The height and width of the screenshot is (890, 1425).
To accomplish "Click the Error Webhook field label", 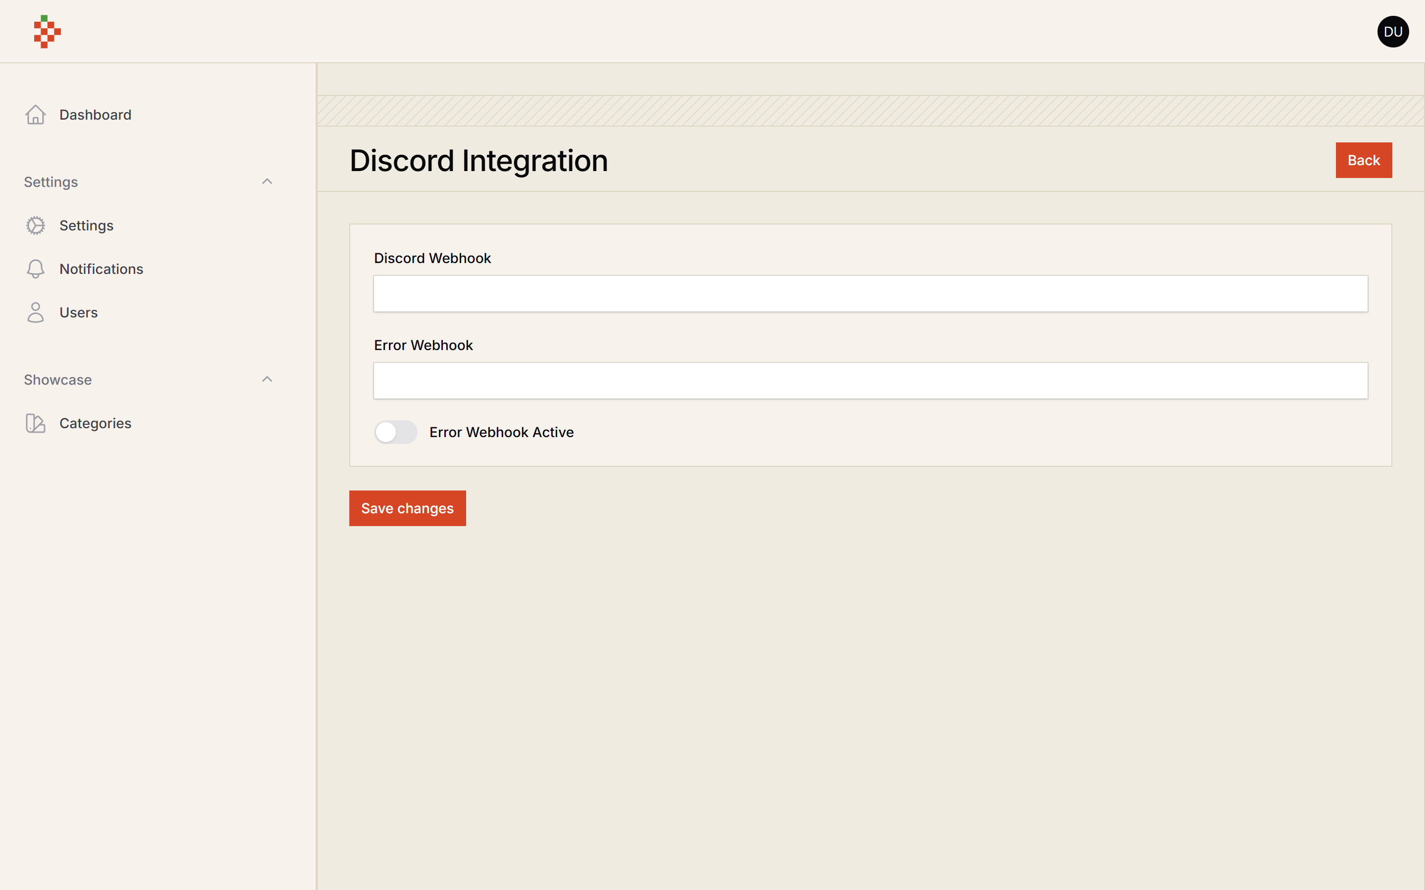I will (424, 346).
